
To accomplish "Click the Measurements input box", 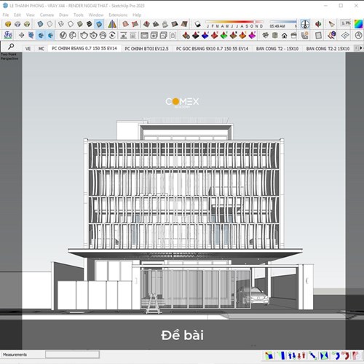I will [x=72, y=355].
